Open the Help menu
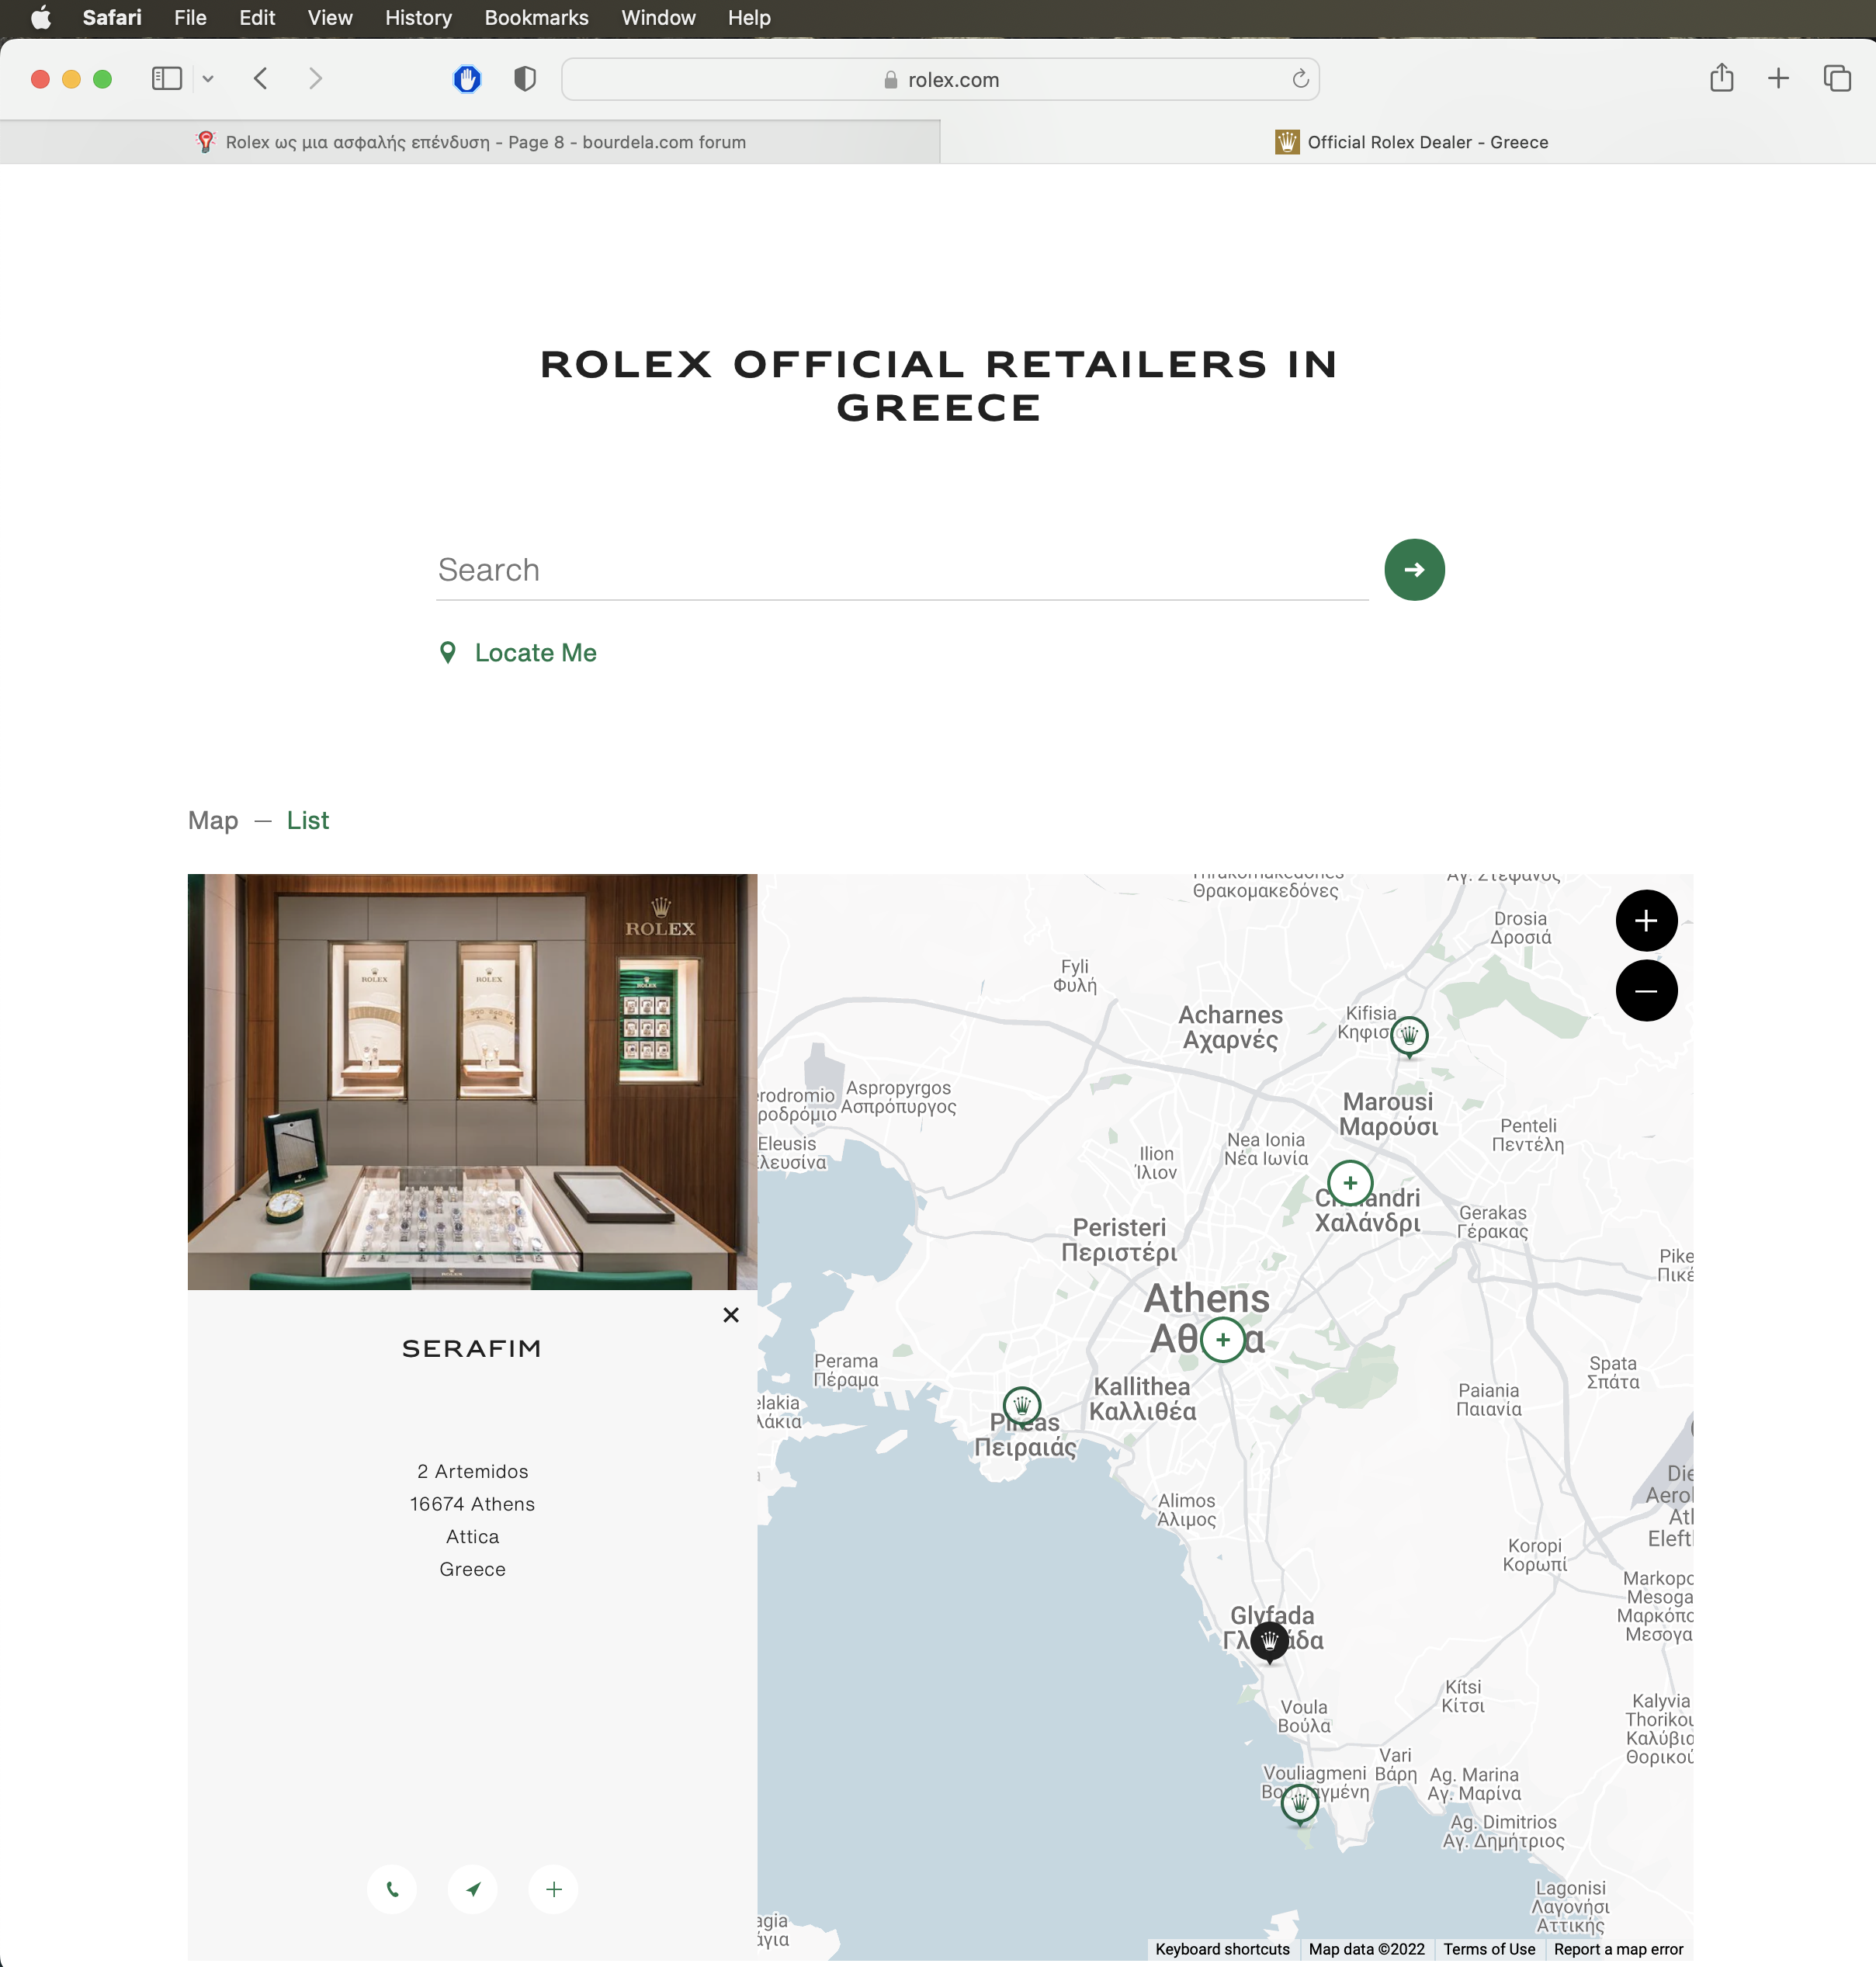 pyautogui.click(x=749, y=18)
